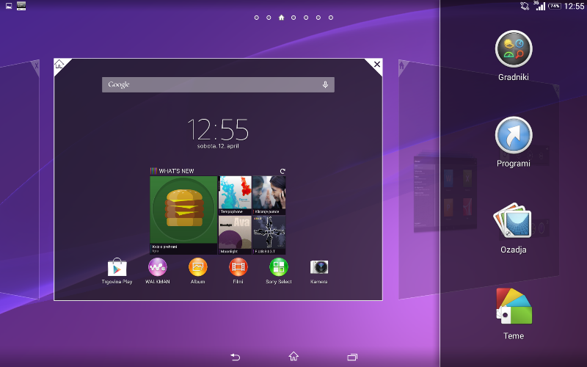The width and height of the screenshot is (587, 367).
Task: Tap the battery 74% indicator
Action: click(x=555, y=6)
